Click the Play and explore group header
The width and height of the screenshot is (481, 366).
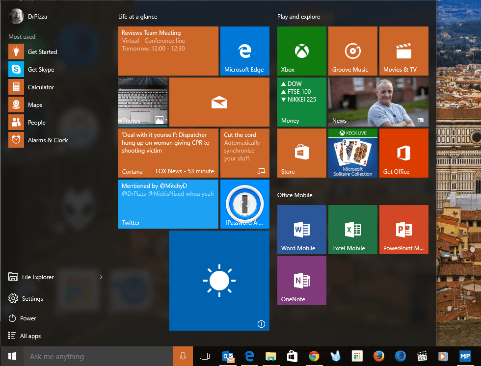[298, 17]
